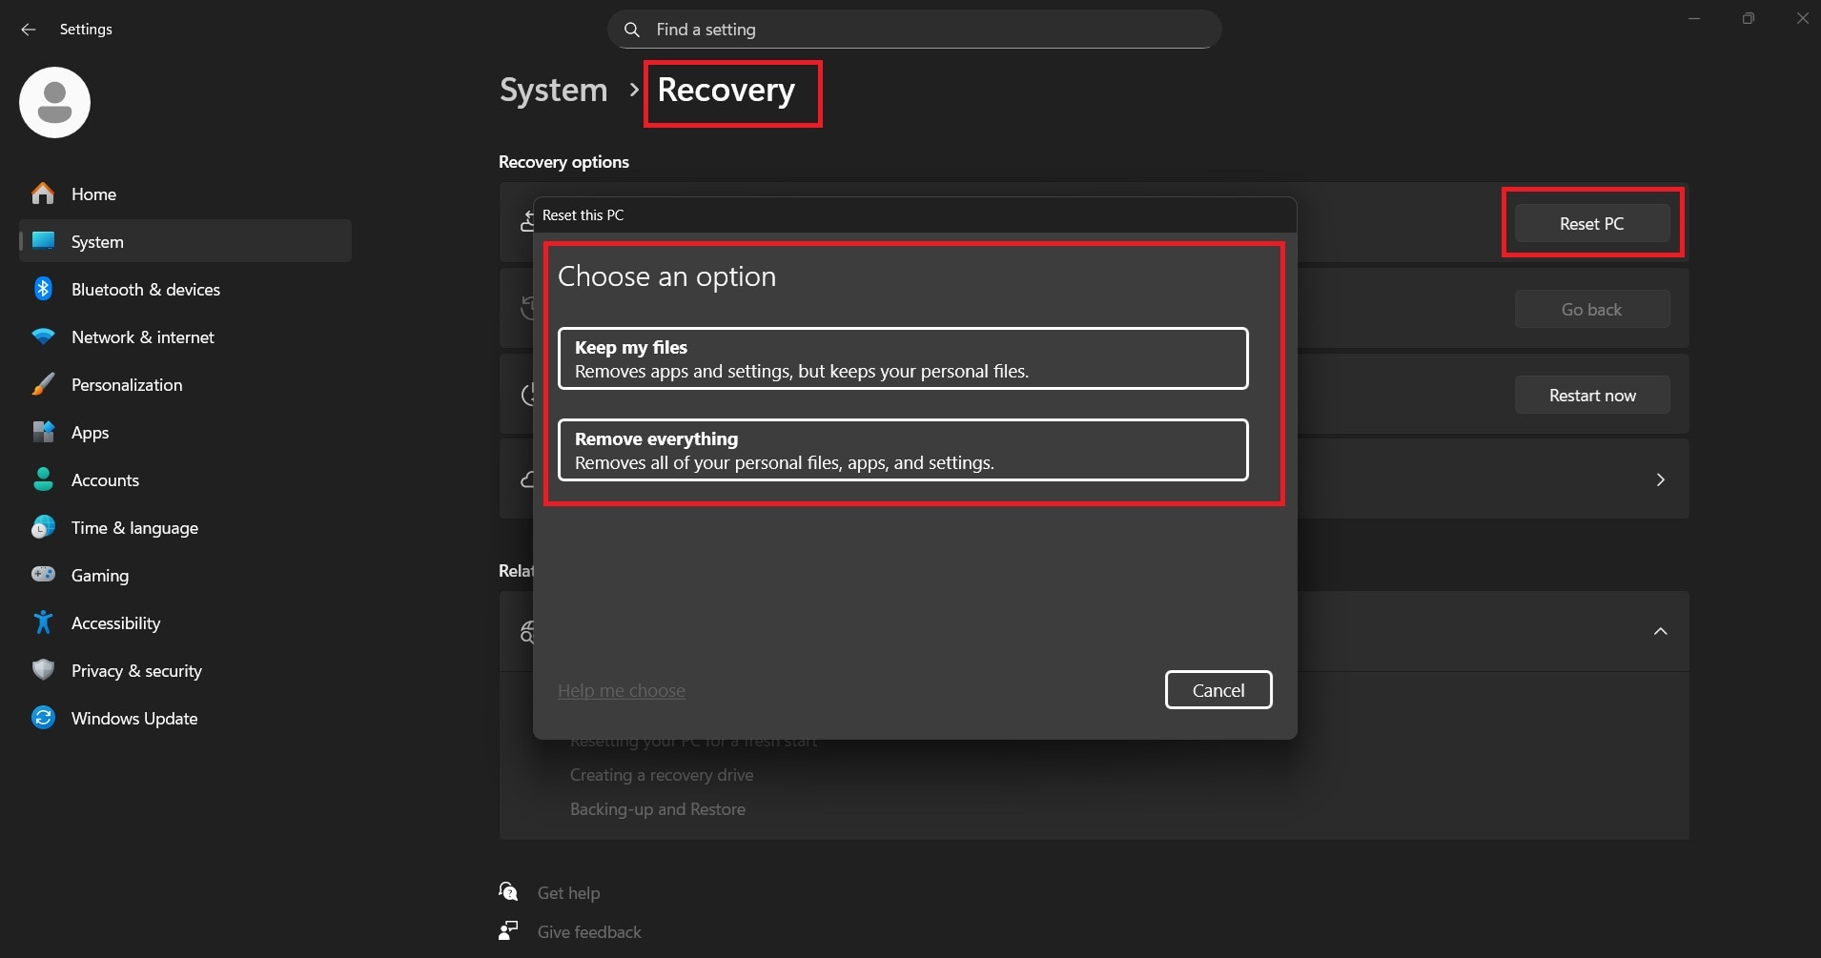This screenshot has height=958, width=1821.
Task: Open Network & internet settings
Action: coord(142,336)
